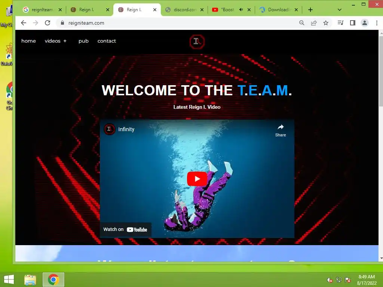Open Chrome's three-dot menu

[377, 23]
